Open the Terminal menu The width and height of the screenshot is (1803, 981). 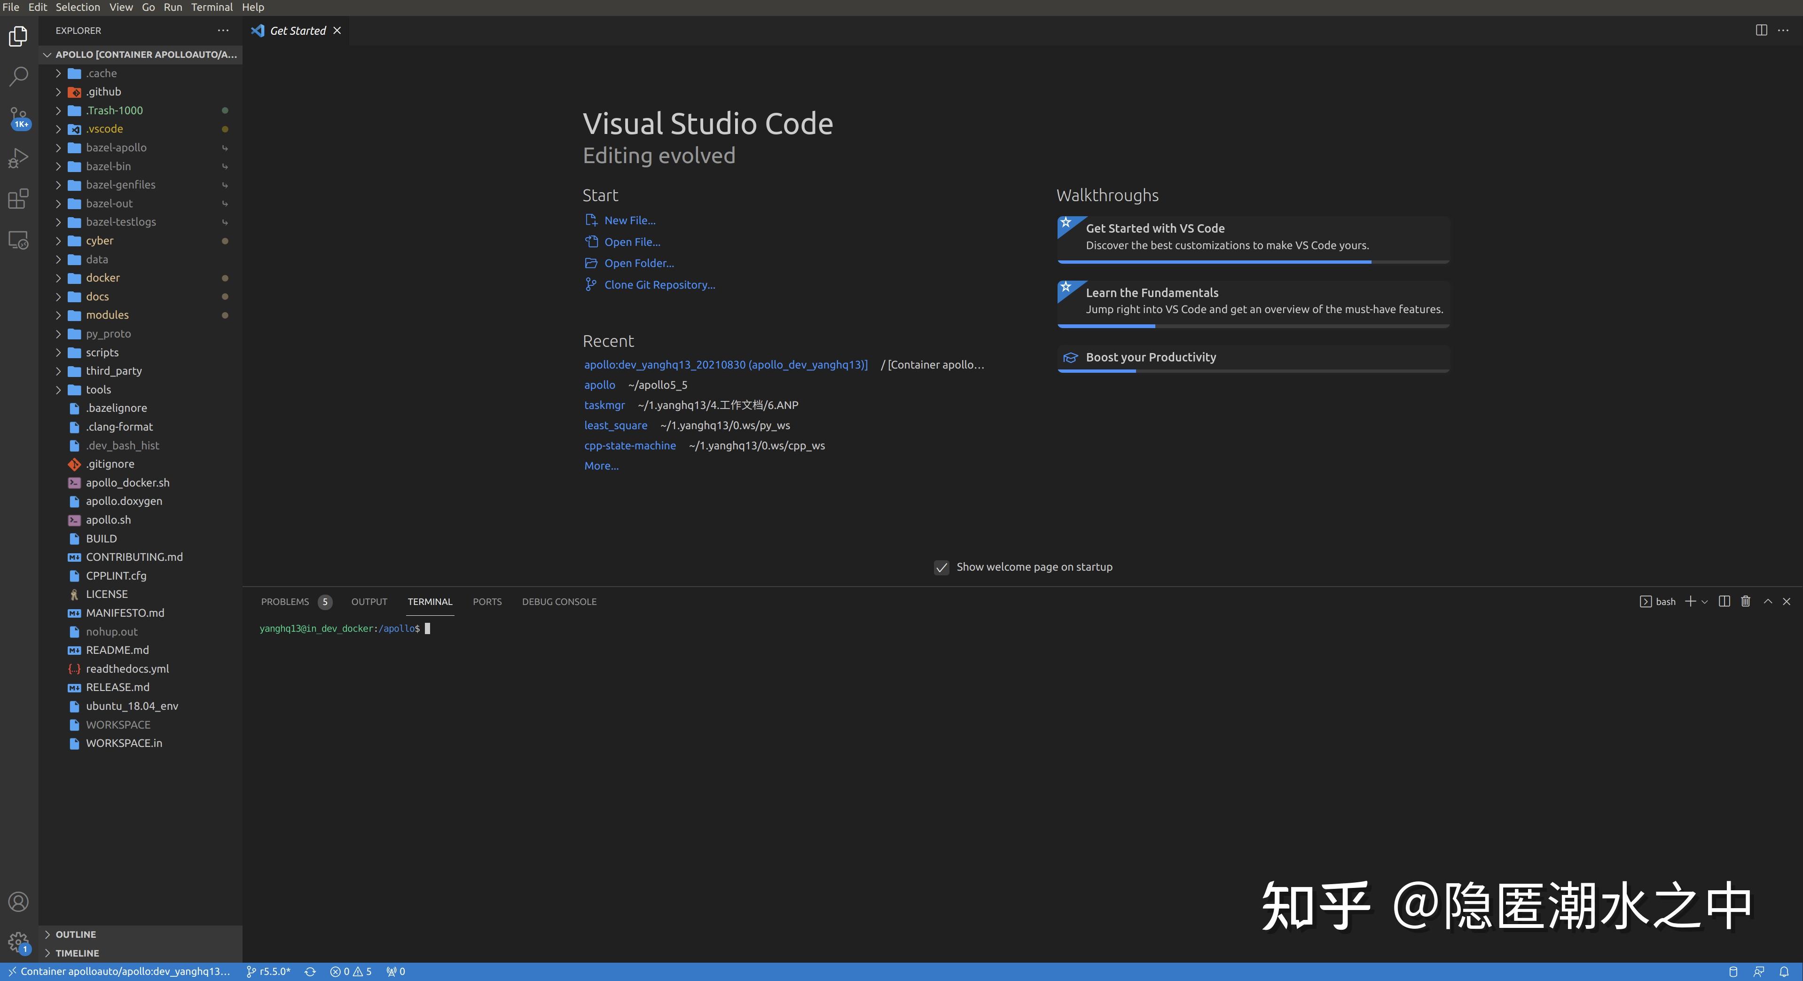pyautogui.click(x=212, y=7)
